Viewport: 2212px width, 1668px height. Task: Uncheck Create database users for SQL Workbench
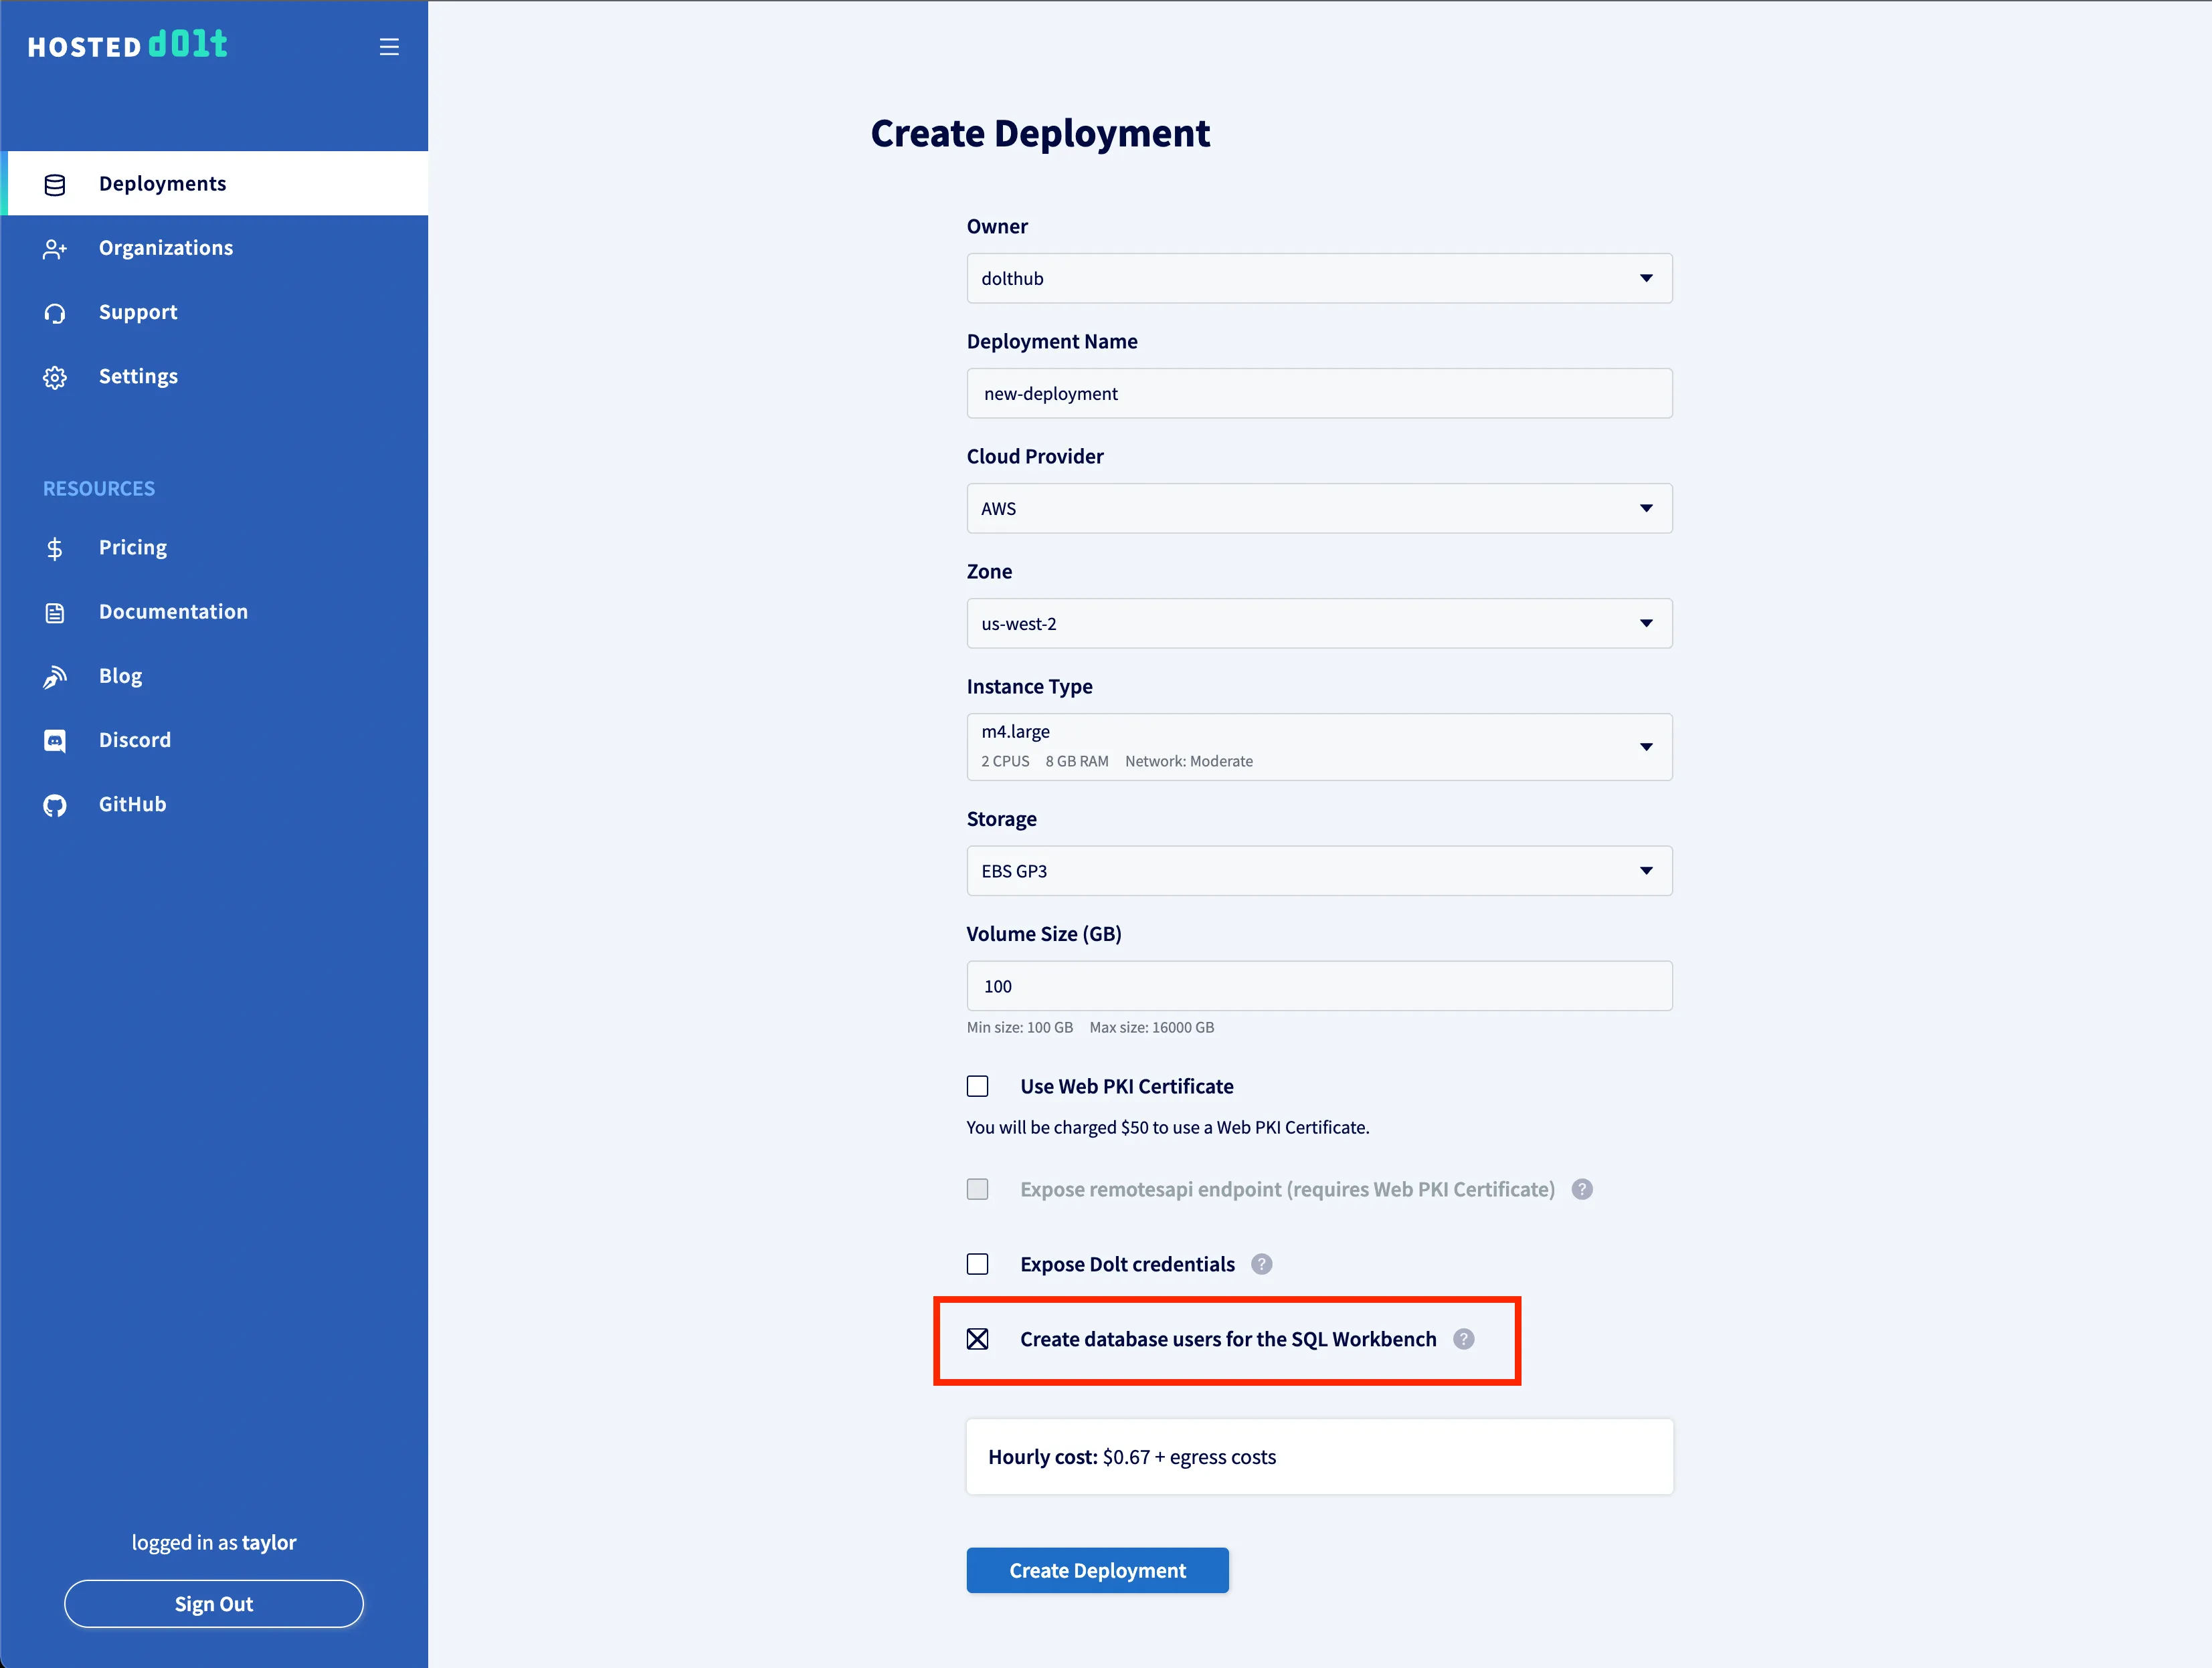(x=978, y=1339)
